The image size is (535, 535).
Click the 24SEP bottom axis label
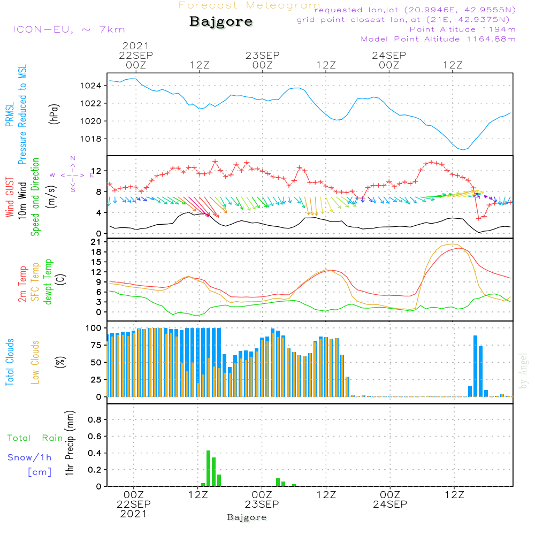(390, 504)
